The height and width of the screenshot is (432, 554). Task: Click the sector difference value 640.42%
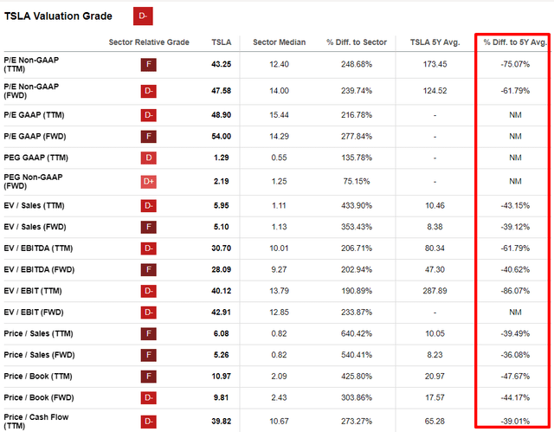357,333
